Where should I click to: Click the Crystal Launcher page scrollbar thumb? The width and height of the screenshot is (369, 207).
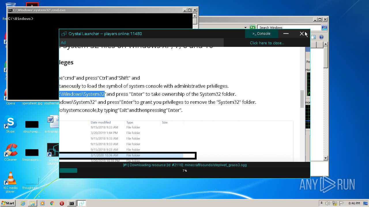302,99
